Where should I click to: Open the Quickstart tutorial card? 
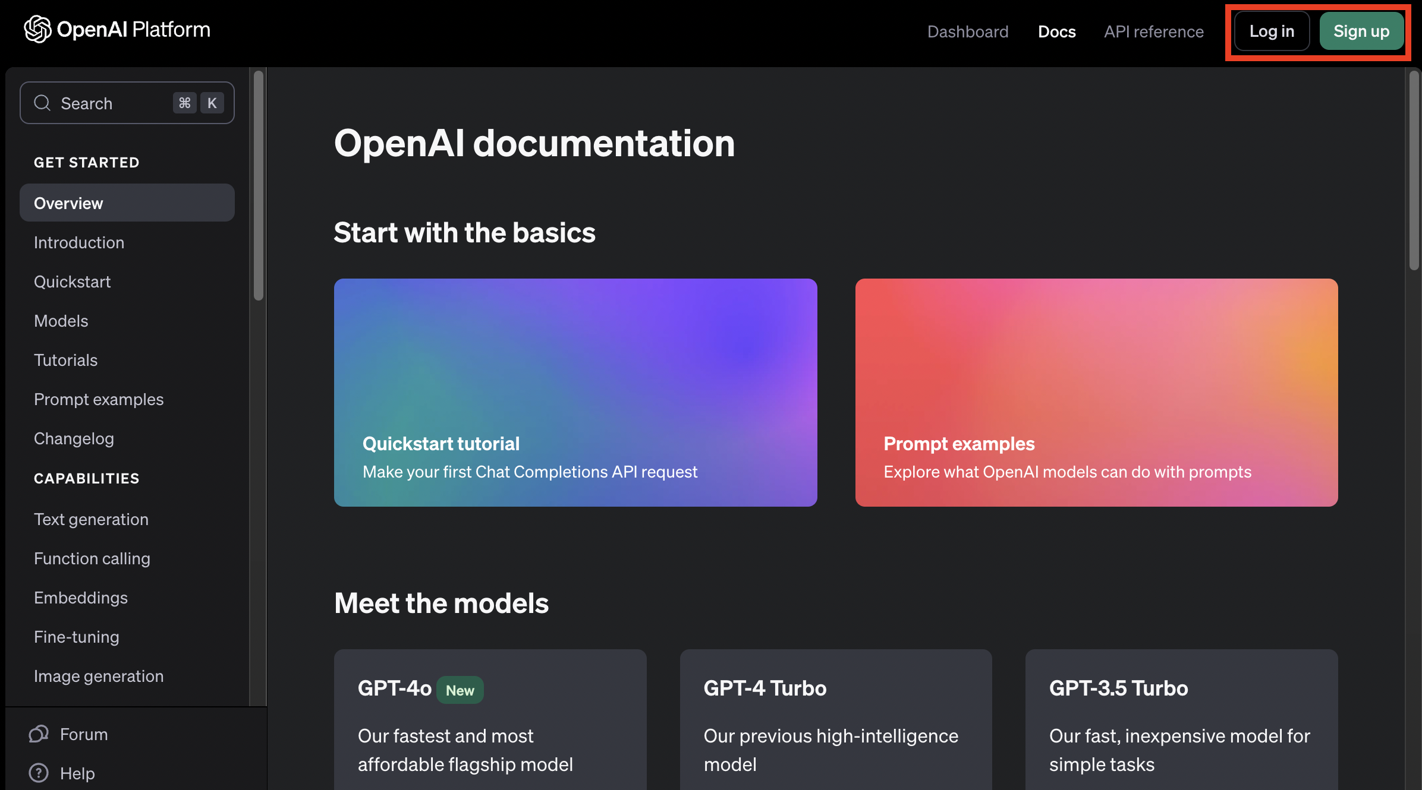pyautogui.click(x=575, y=392)
